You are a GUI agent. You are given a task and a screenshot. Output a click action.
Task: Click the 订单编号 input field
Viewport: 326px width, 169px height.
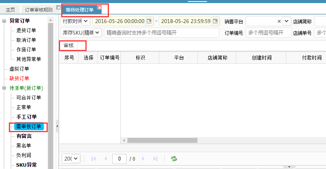point(268,33)
